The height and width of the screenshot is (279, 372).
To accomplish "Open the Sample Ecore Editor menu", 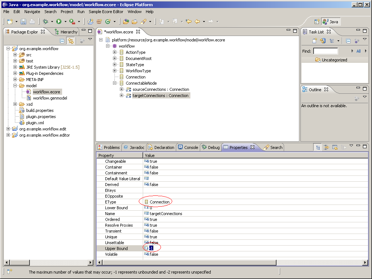I will tap(106, 12).
